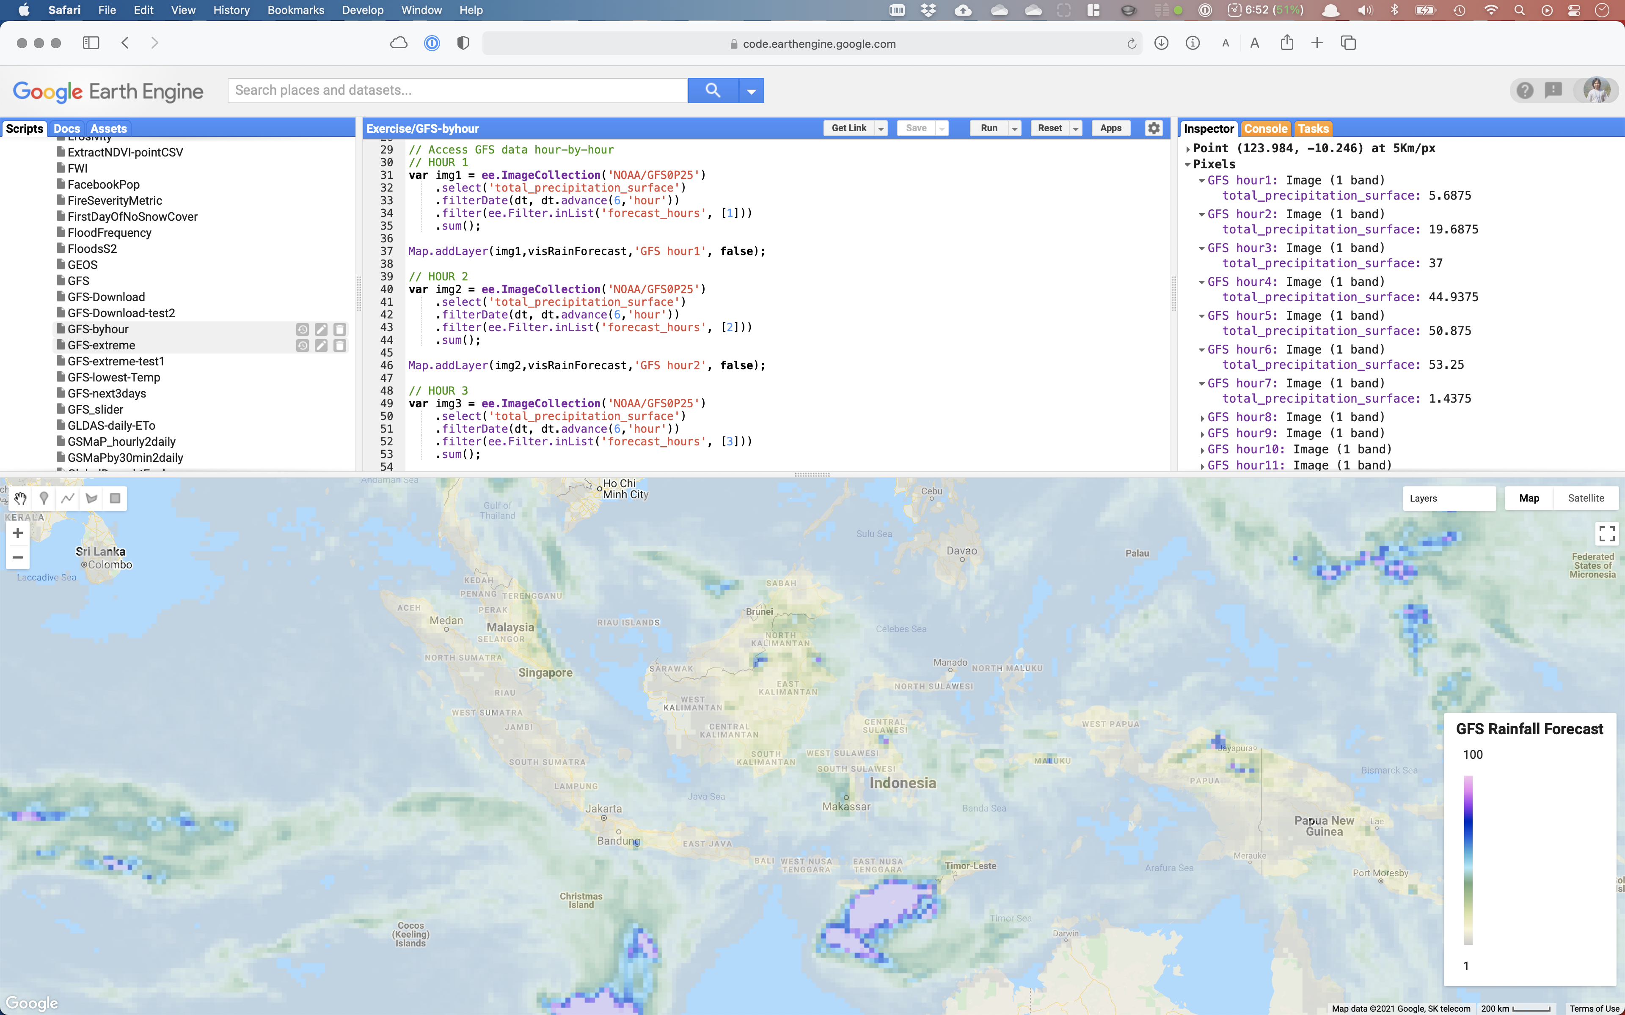This screenshot has width=1625, height=1015.
Task: Select the draw rectangle tool
Action: [x=116, y=498]
